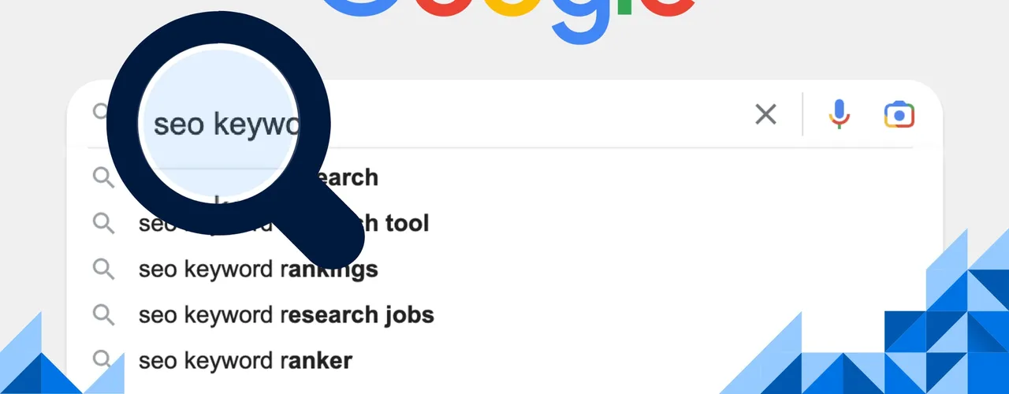Click the search icon beside the first suggestion

(x=103, y=177)
